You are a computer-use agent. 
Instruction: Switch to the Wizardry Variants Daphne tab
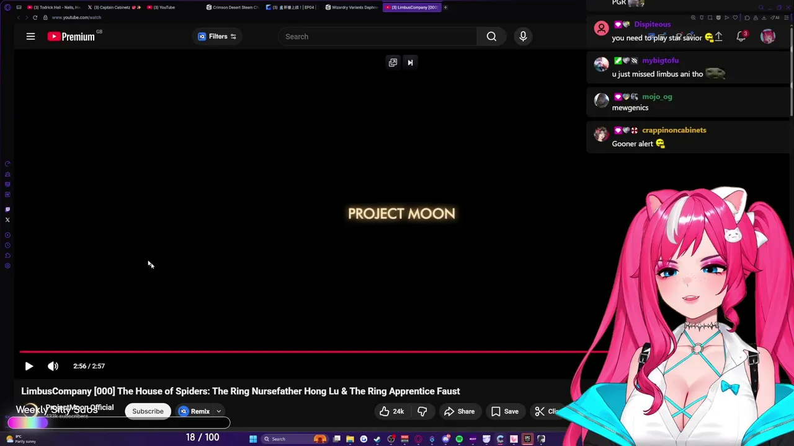point(351,7)
